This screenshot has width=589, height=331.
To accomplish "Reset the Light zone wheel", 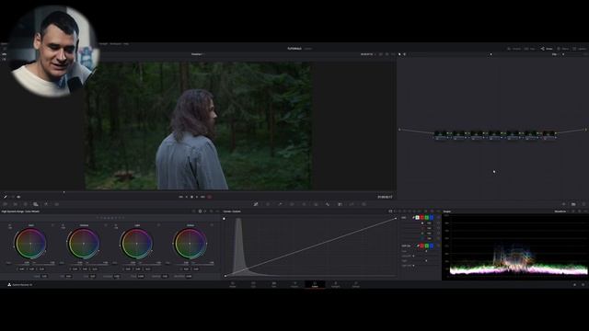I will pyautogui.click(x=158, y=225).
